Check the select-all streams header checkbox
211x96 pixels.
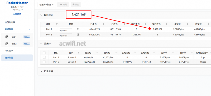[44, 53]
